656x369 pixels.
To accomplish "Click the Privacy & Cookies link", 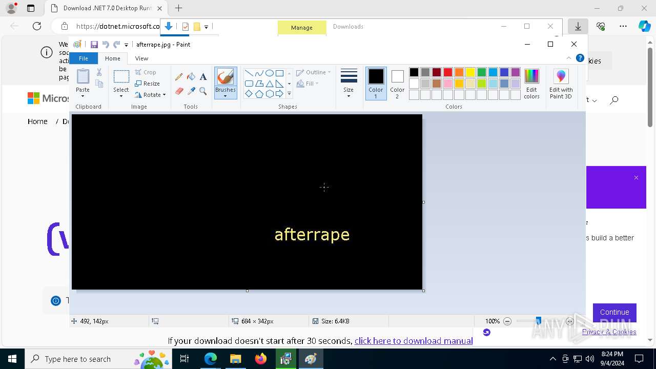I will [x=609, y=332].
